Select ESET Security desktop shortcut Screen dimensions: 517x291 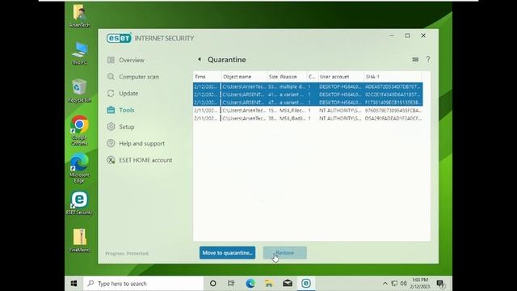click(79, 203)
